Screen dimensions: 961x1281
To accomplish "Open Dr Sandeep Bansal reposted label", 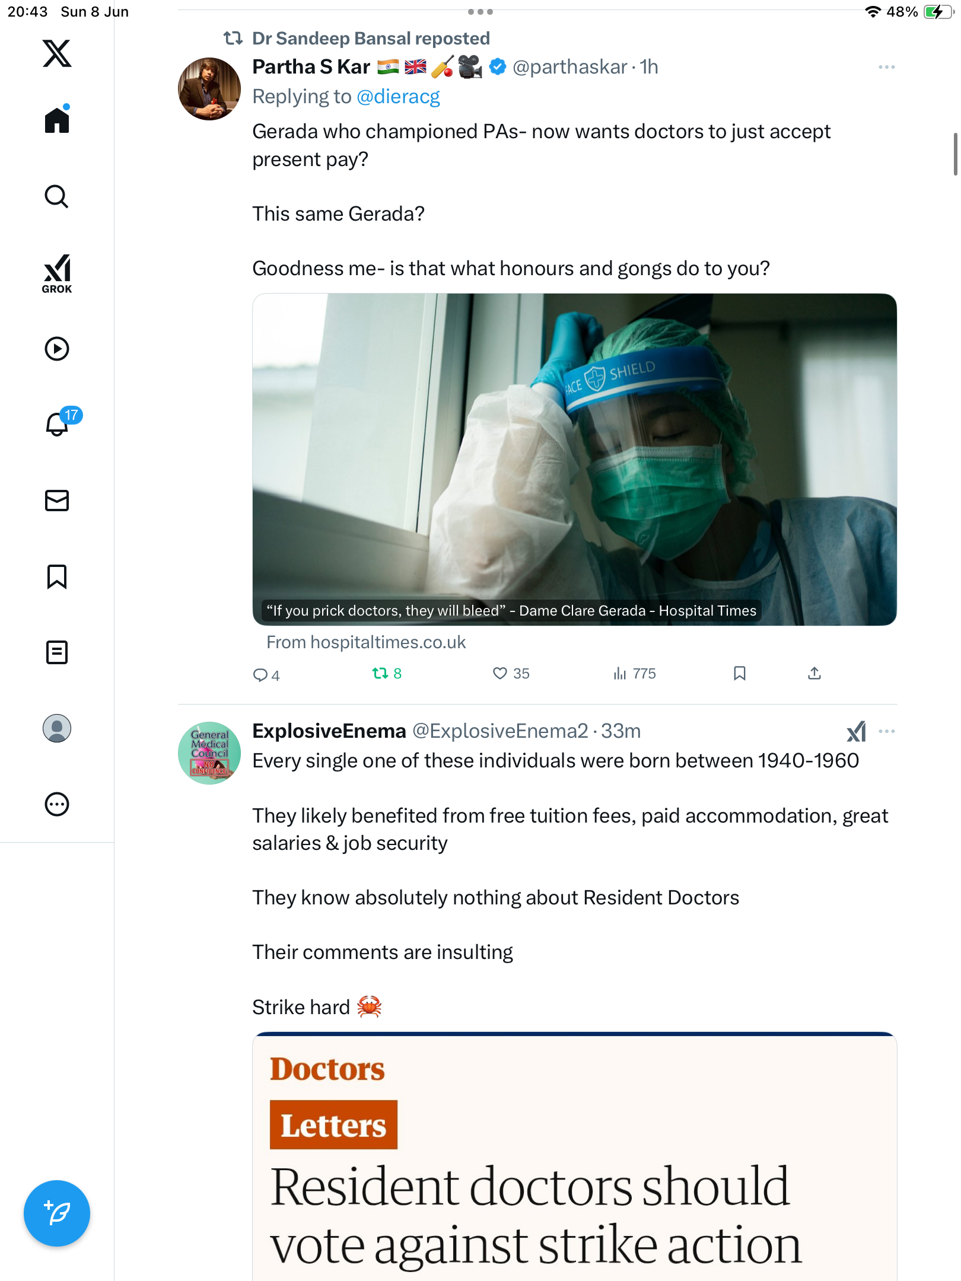I will (371, 39).
